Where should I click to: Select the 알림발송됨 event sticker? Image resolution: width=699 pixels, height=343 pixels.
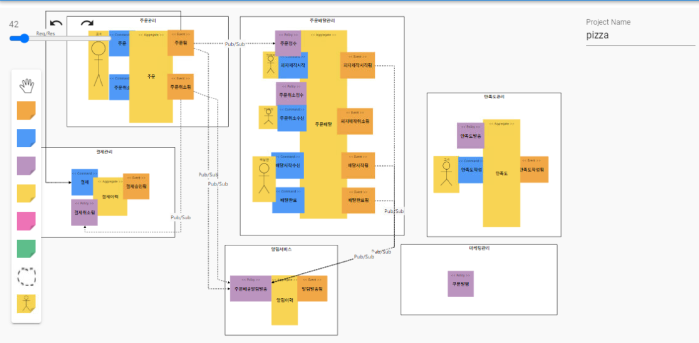pos(312,289)
